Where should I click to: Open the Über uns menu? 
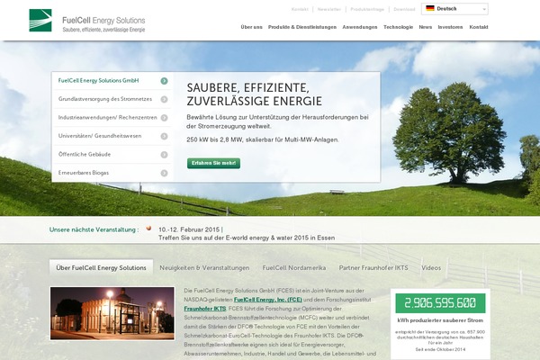click(x=251, y=27)
